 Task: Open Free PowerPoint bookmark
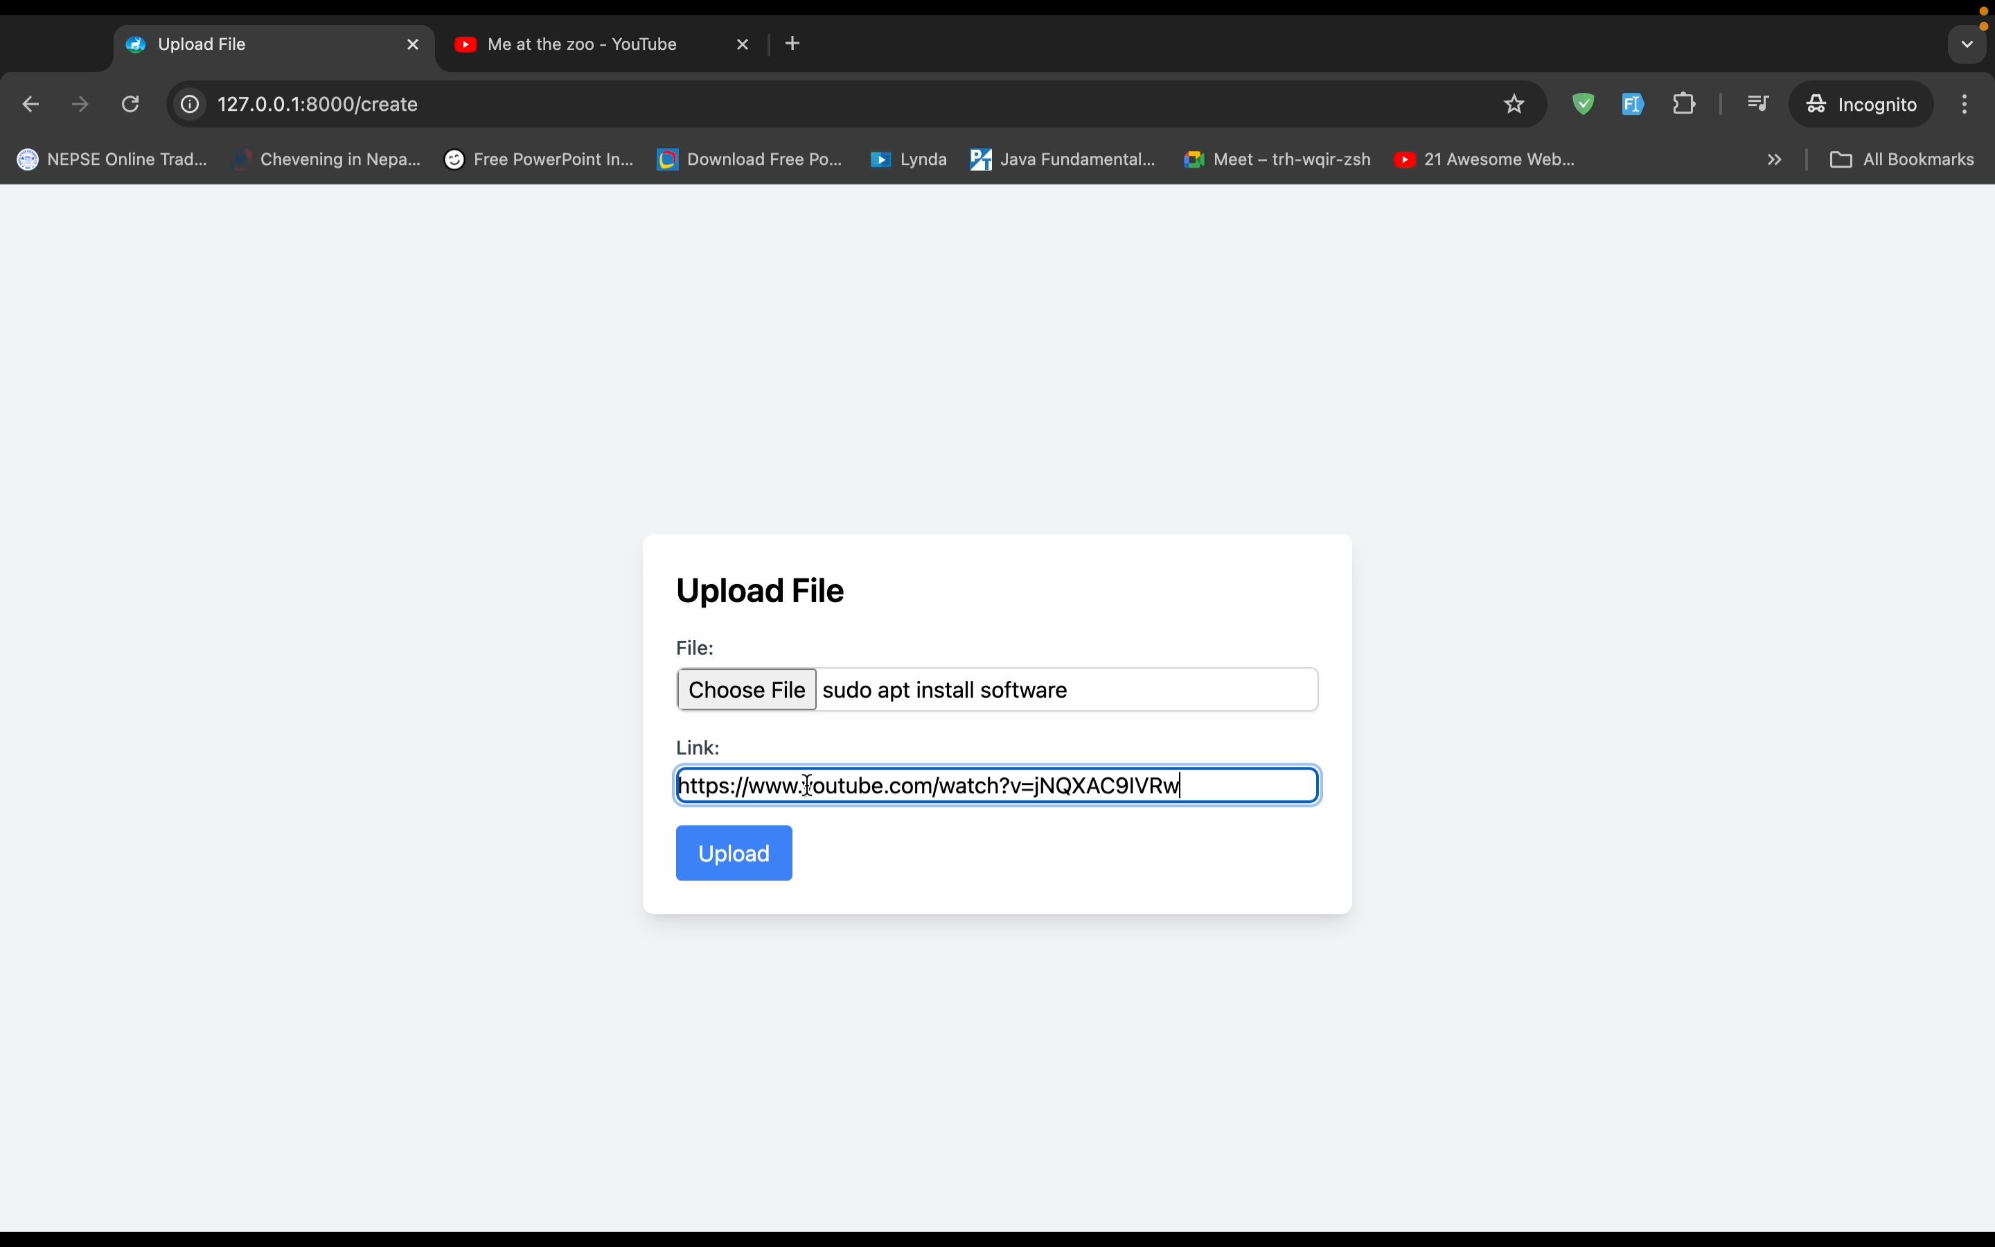539,160
